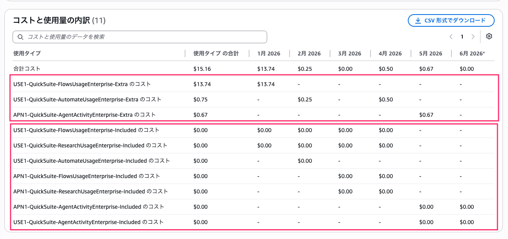Select APN1-QuickSuite-AgentActivityEnterprise-Included row label
This screenshot has width=508, height=239.
[89, 207]
